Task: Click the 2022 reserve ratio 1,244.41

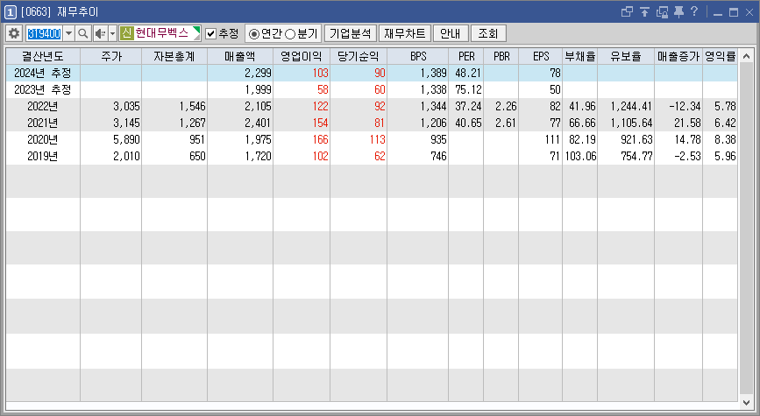Action: tap(631, 106)
